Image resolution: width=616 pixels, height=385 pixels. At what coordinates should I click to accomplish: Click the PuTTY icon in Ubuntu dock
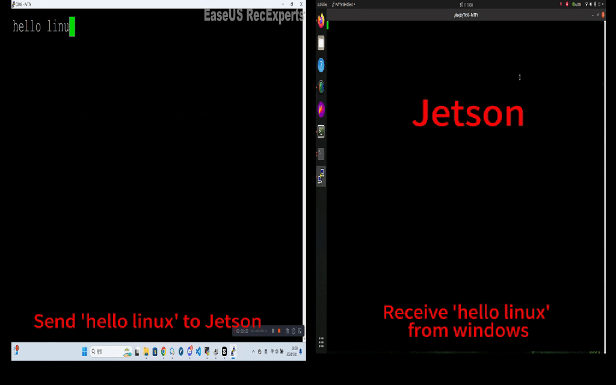[x=321, y=176]
